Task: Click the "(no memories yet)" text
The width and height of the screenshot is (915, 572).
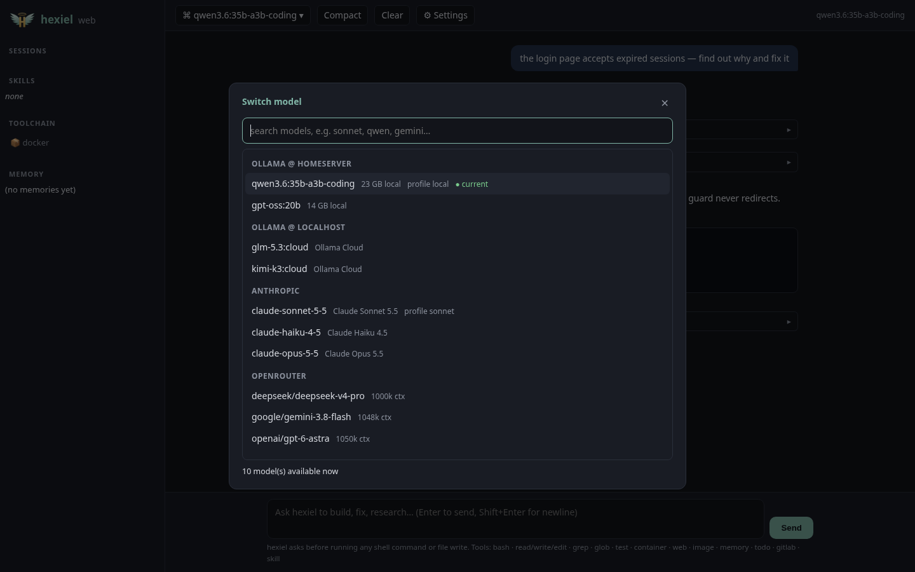Action: point(40,190)
